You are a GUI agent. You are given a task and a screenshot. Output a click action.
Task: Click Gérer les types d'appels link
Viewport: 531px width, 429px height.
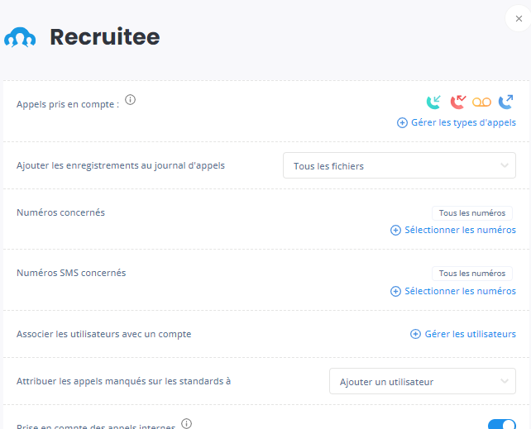coord(463,122)
